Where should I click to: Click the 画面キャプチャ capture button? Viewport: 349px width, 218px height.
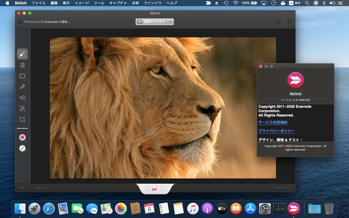[151, 22]
